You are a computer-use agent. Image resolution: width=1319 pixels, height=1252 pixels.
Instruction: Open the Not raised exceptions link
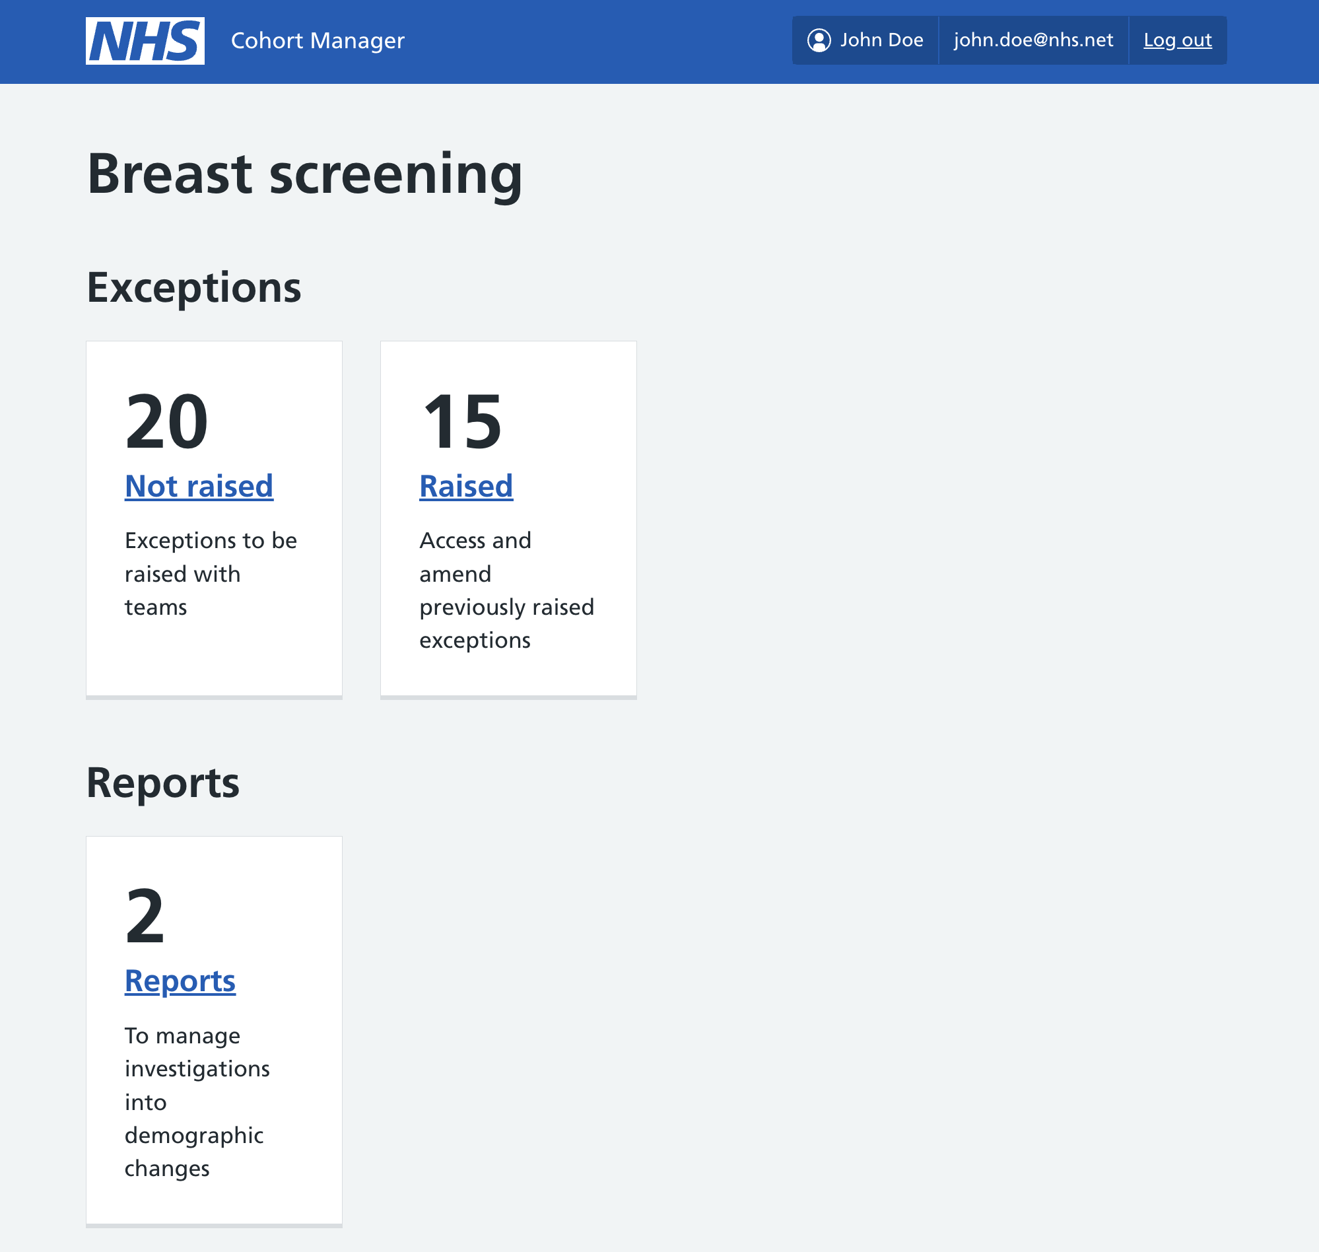click(x=199, y=486)
